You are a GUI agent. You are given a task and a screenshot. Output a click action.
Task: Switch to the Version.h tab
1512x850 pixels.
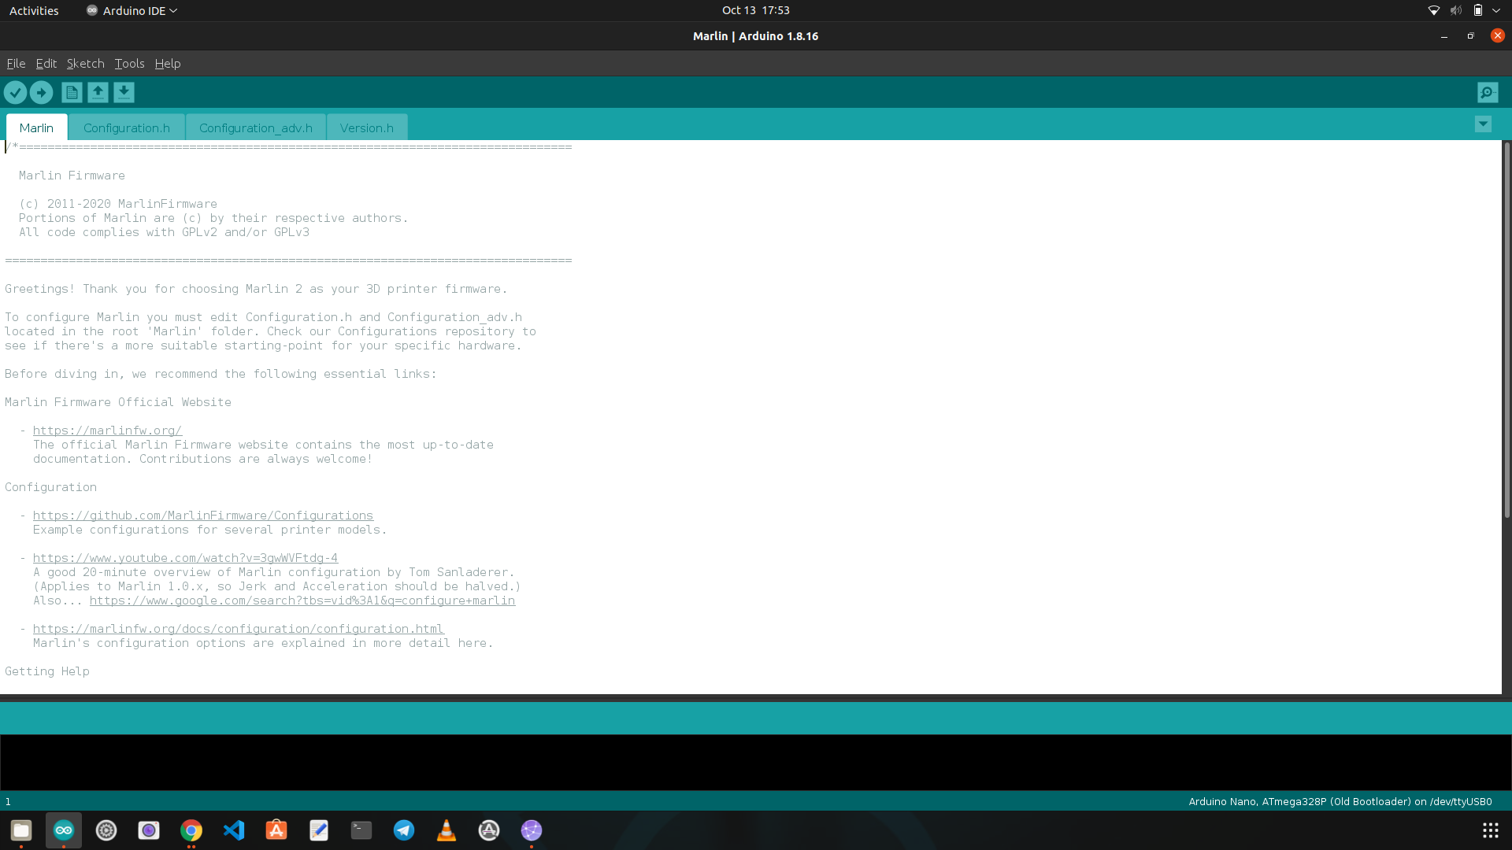[366, 128]
